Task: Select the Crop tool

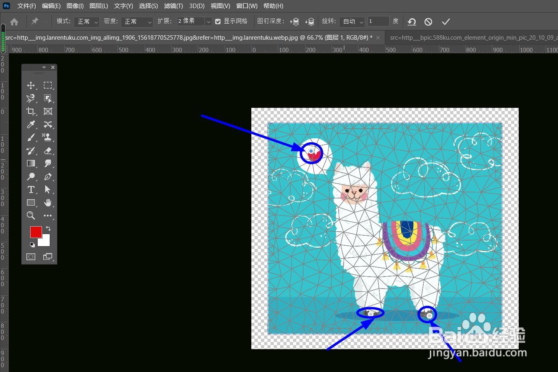Action: tap(31, 111)
